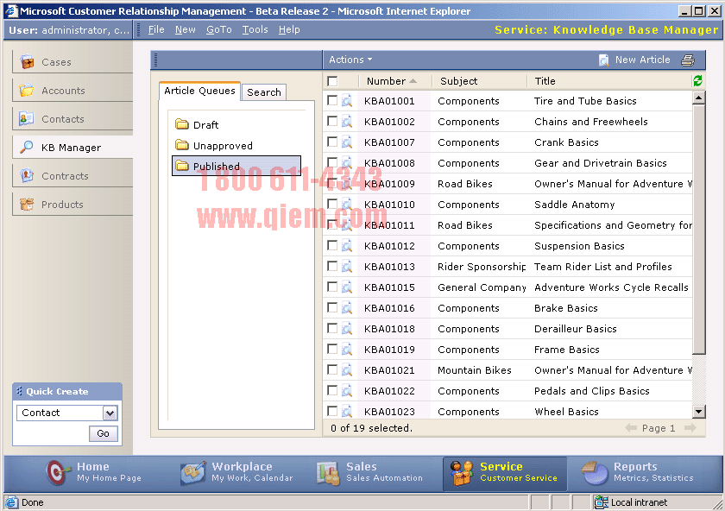Check the box for article KBA01002
This screenshot has height=511, width=725.
332,121
